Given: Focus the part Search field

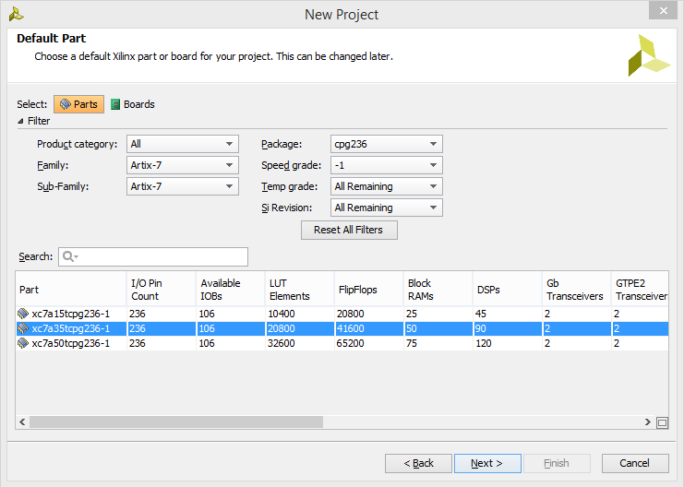Looking at the screenshot, I should [x=153, y=256].
